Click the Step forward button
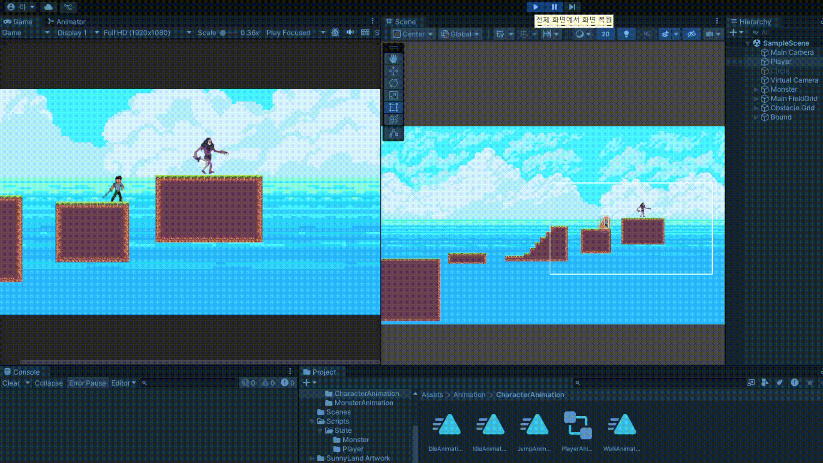The image size is (823, 463). pos(572,7)
